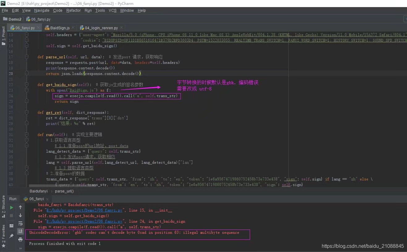
Task: Collapse the run method fold marker
Action: [x=26, y=134]
